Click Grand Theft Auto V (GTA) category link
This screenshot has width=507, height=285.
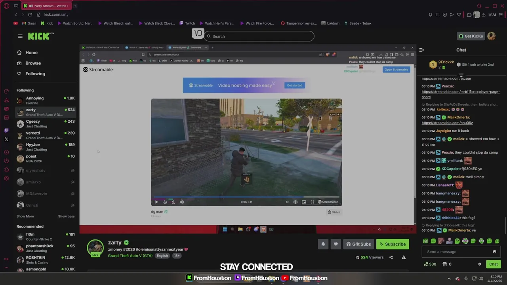pyautogui.click(x=130, y=256)
